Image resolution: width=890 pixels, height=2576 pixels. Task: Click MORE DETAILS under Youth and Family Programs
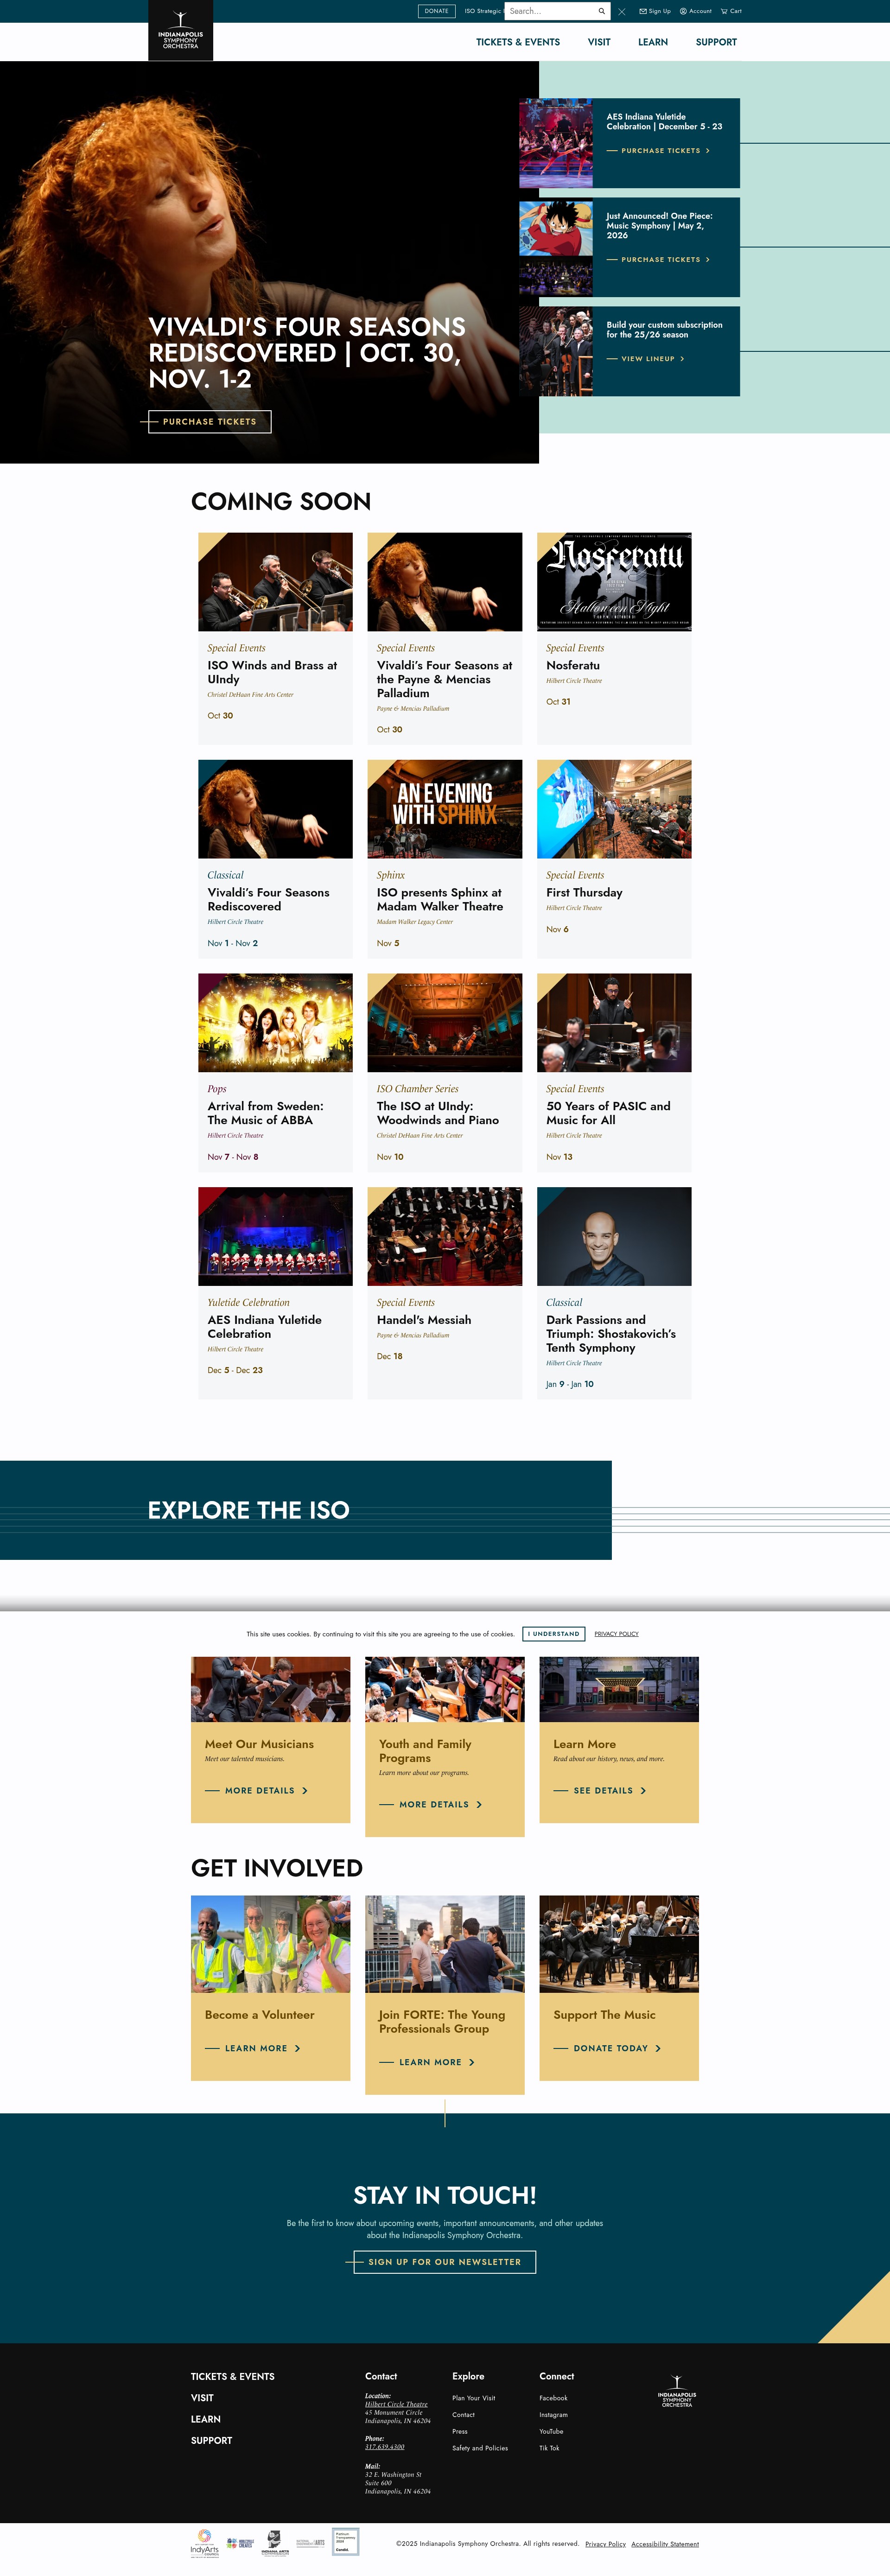431,1805
